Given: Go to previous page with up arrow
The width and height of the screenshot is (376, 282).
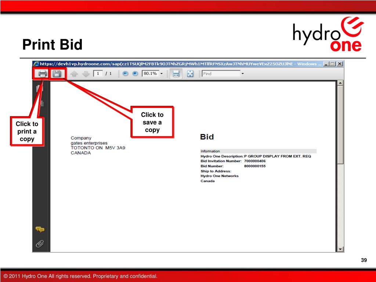Looking at the screenshot, I should tap(74, 74).
